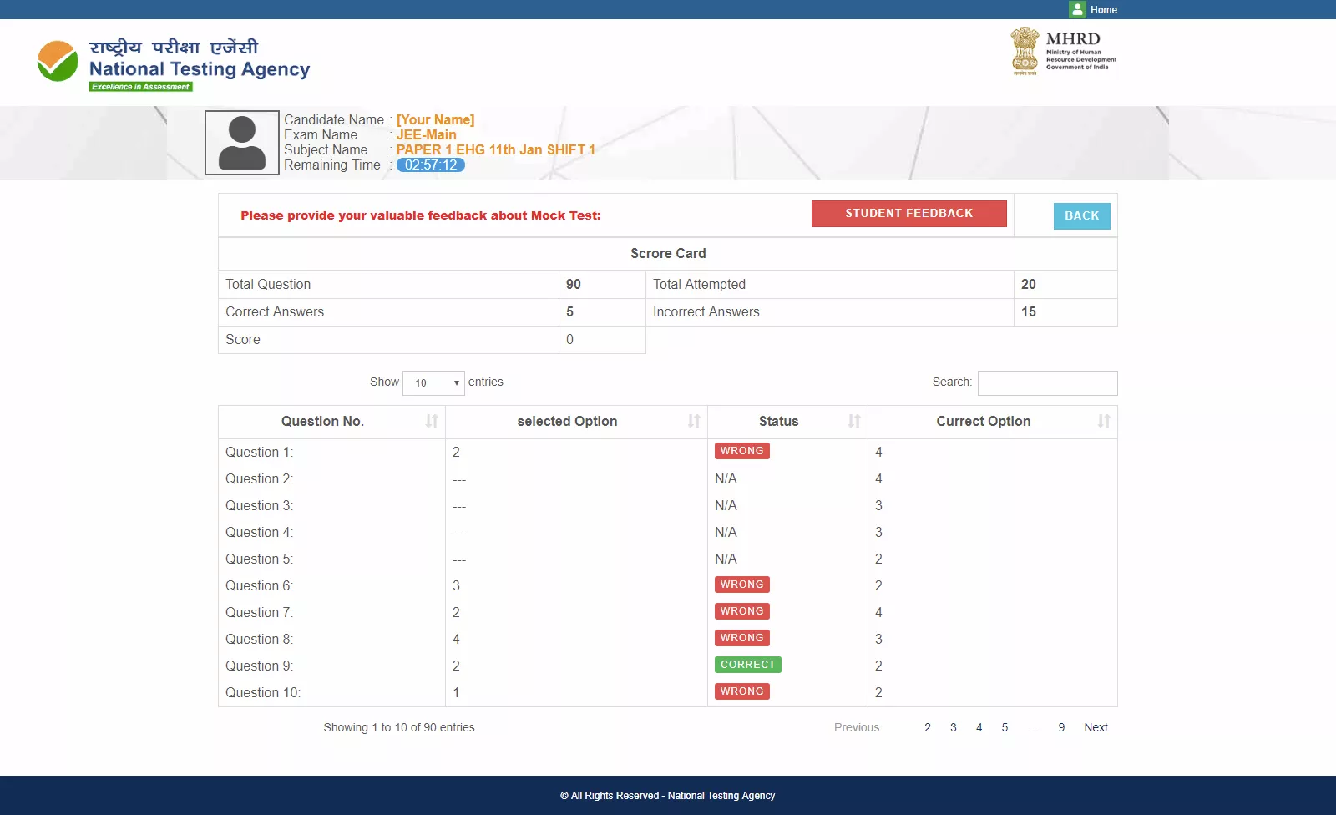Click the Question No. sort icon
This screenshot has height=815, width=1336.
tap(432, 422)
